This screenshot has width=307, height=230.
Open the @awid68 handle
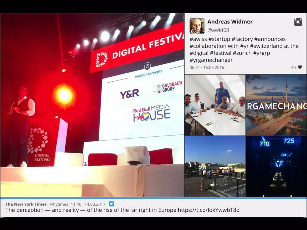click(218, 30)
